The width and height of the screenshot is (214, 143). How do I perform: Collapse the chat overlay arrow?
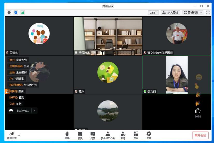(34, 111)
